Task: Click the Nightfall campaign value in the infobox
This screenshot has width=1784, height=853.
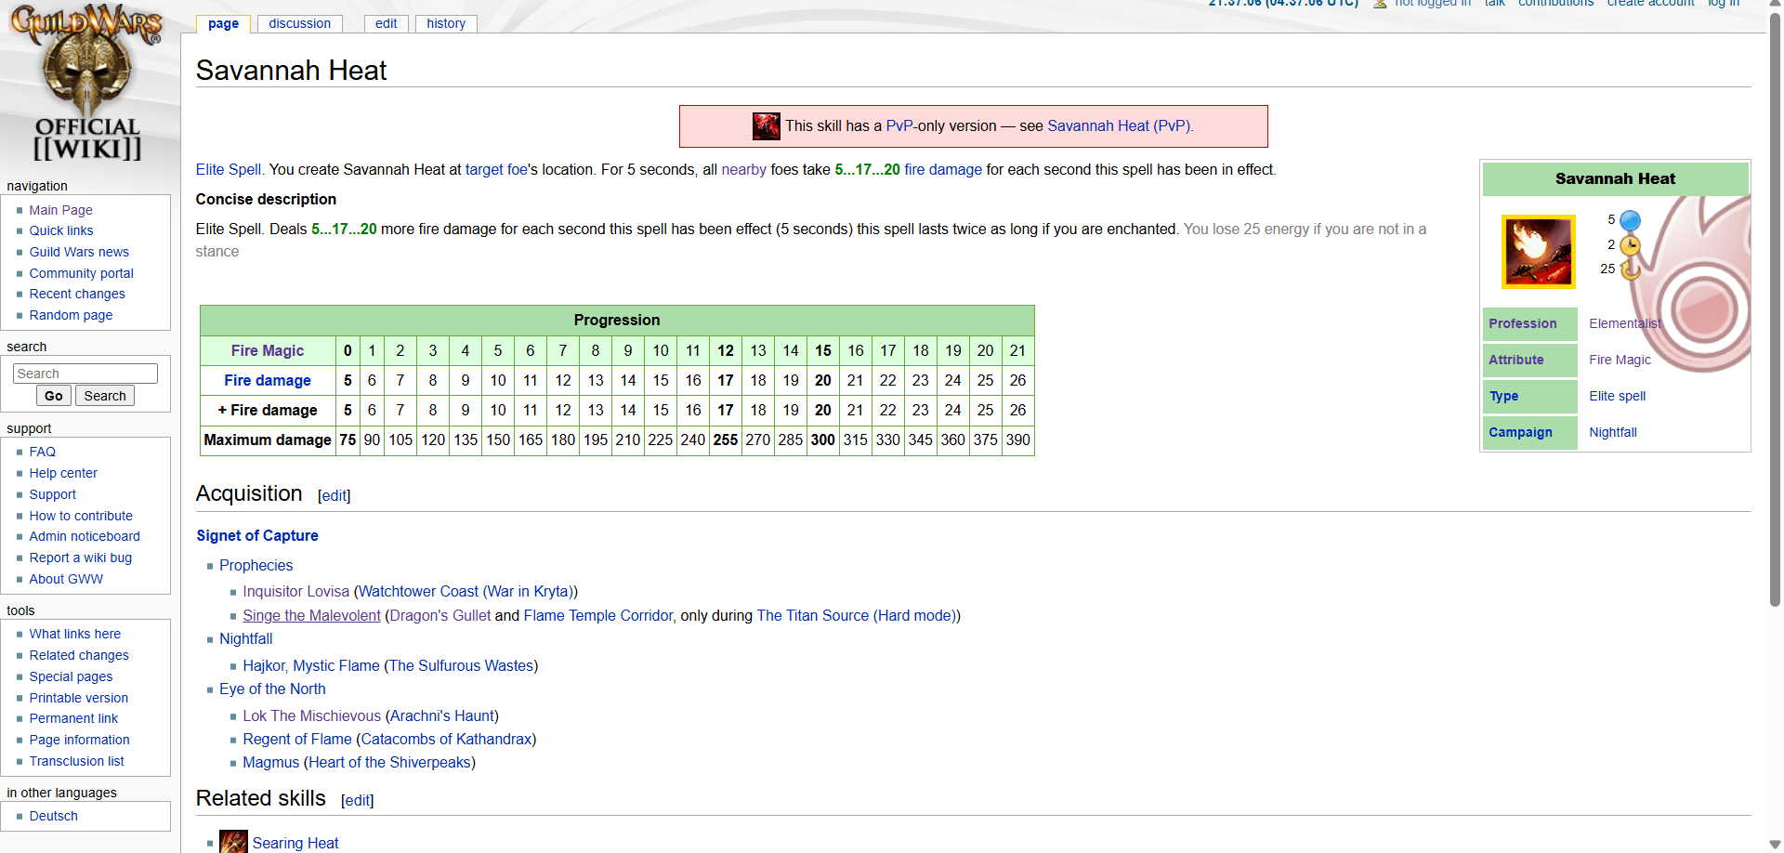Action: pos(1613,432)
